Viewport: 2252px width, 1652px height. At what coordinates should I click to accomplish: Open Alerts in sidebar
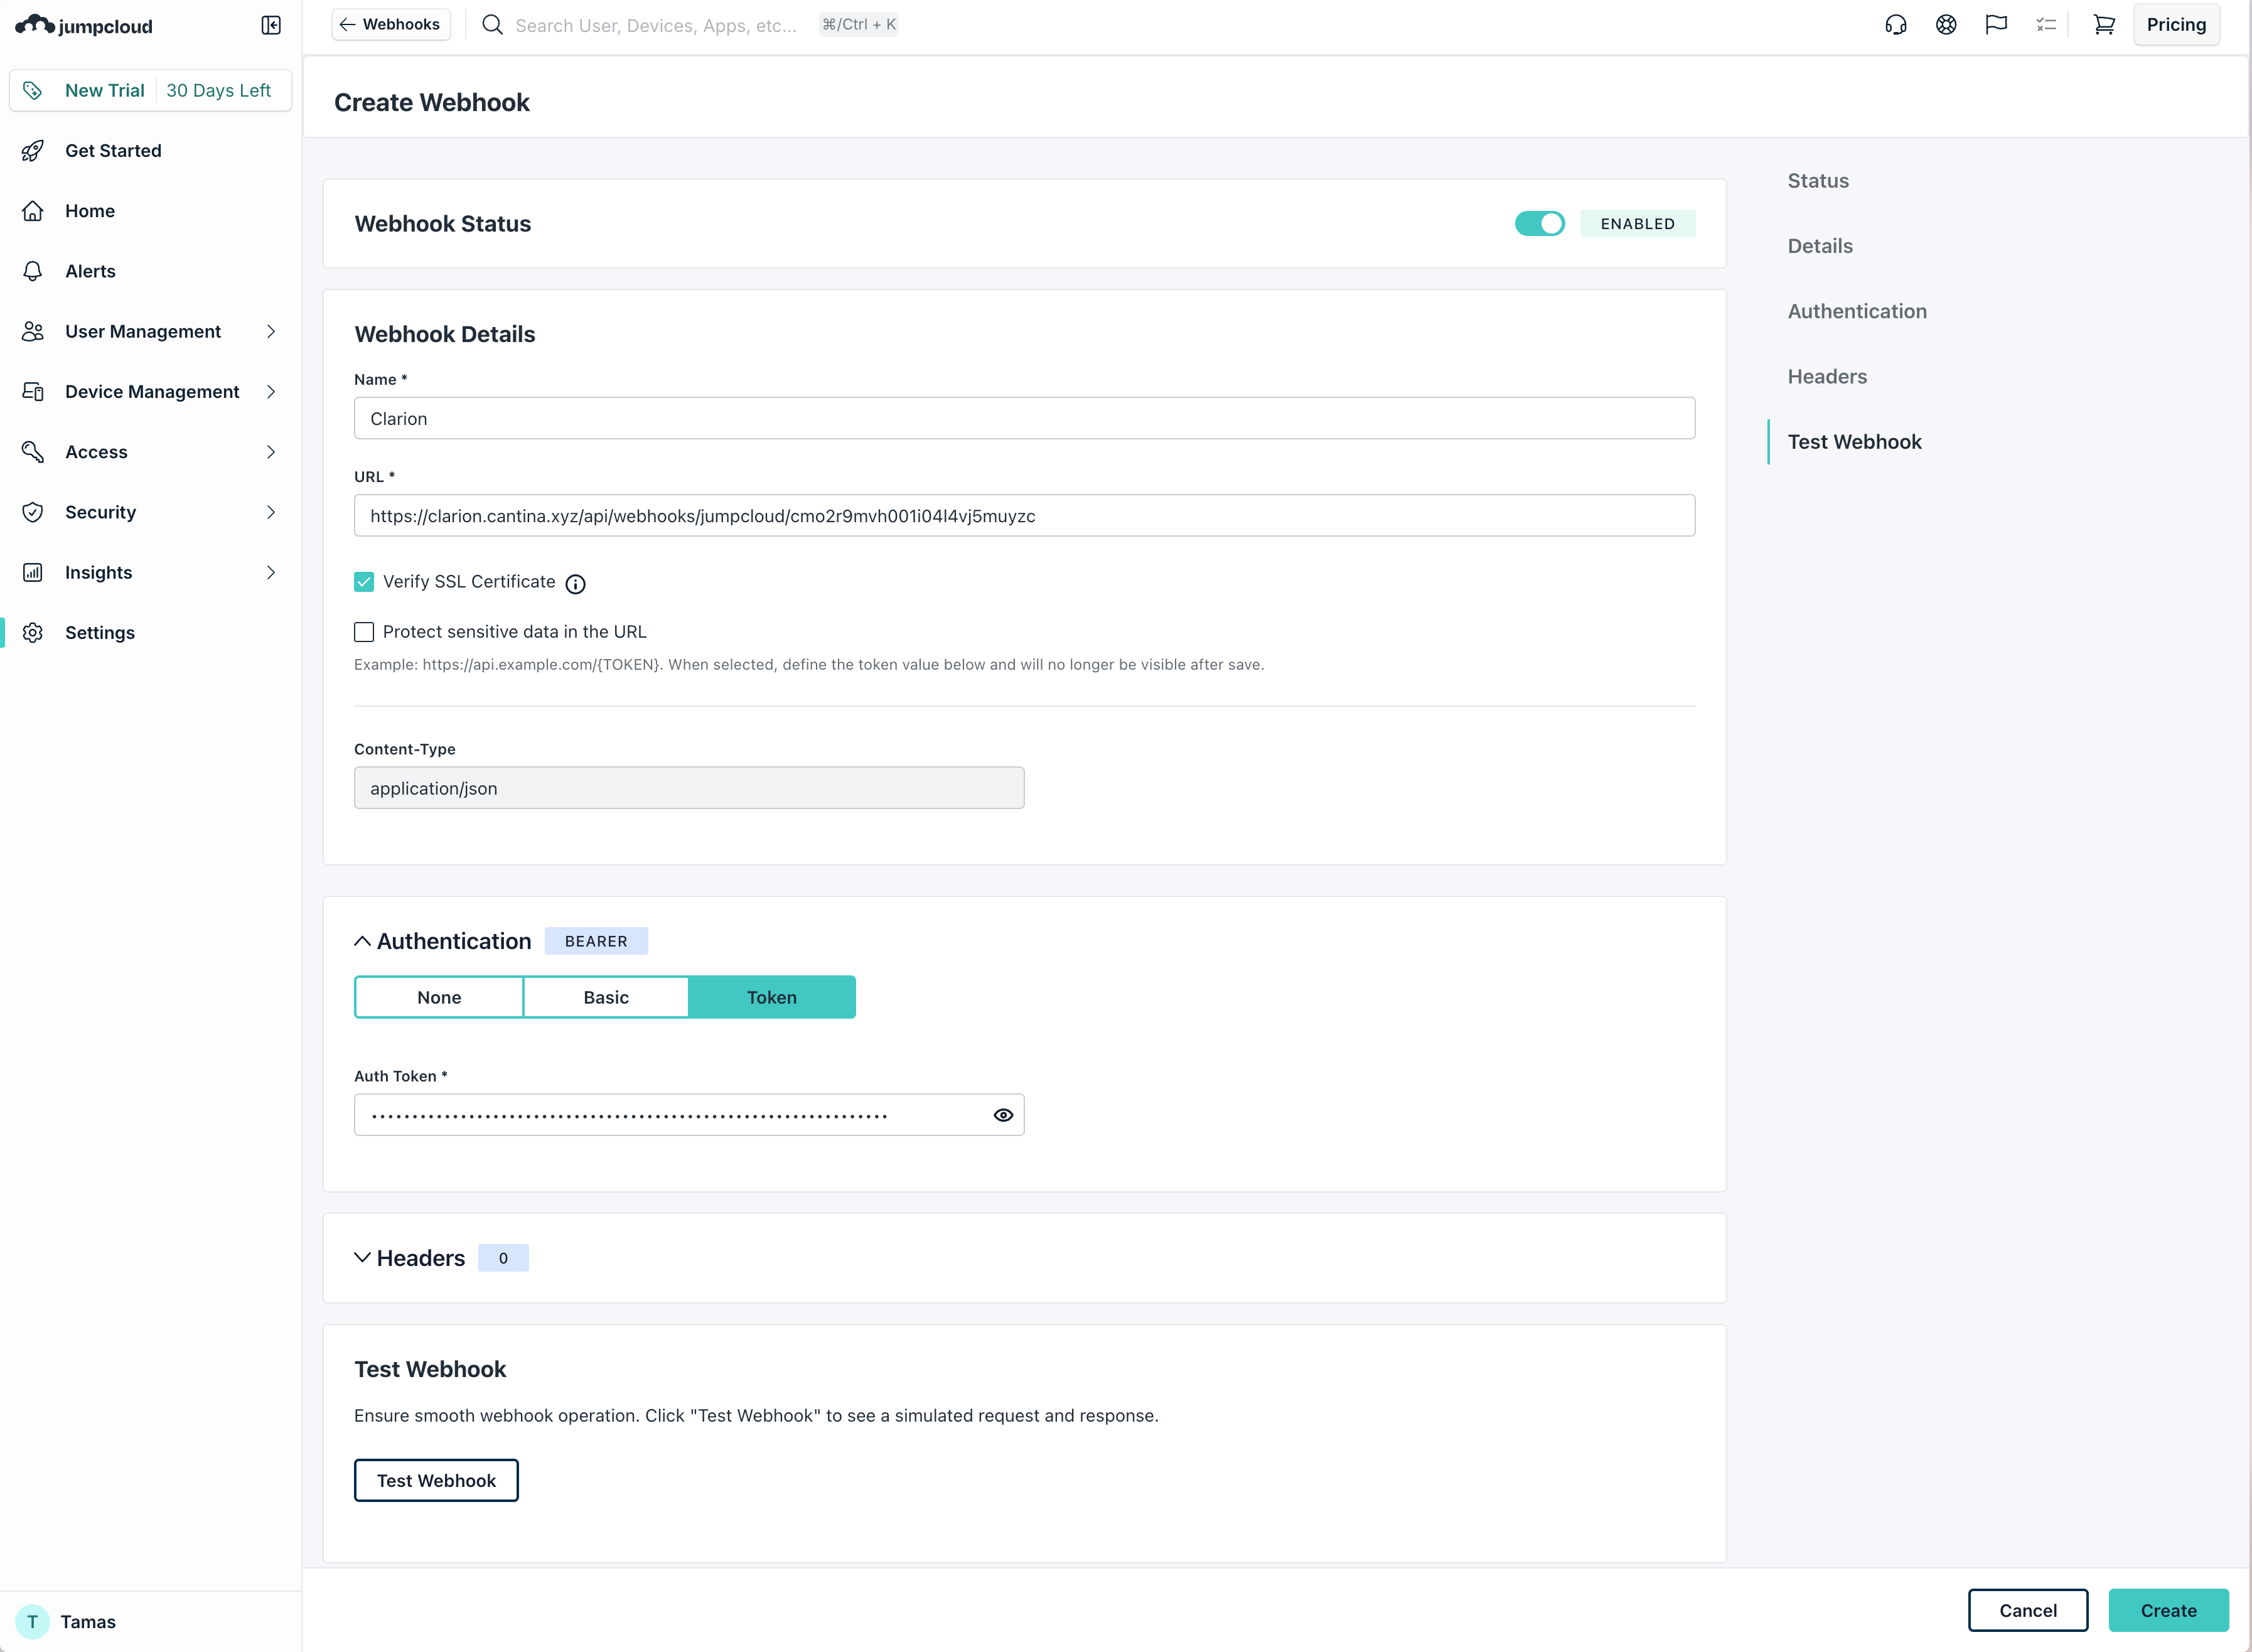[x=90, y=271]
